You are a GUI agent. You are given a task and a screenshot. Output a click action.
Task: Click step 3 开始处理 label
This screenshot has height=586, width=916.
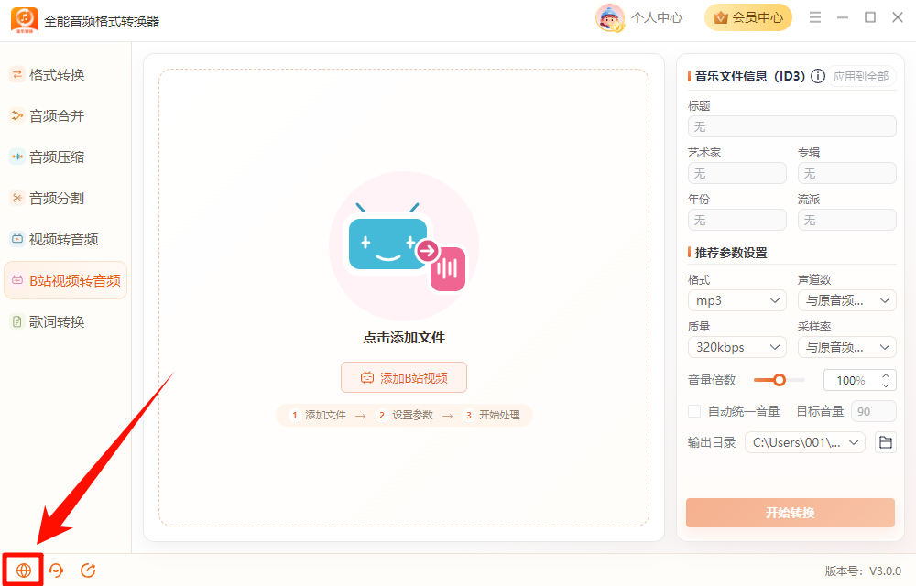coord(499,415)
